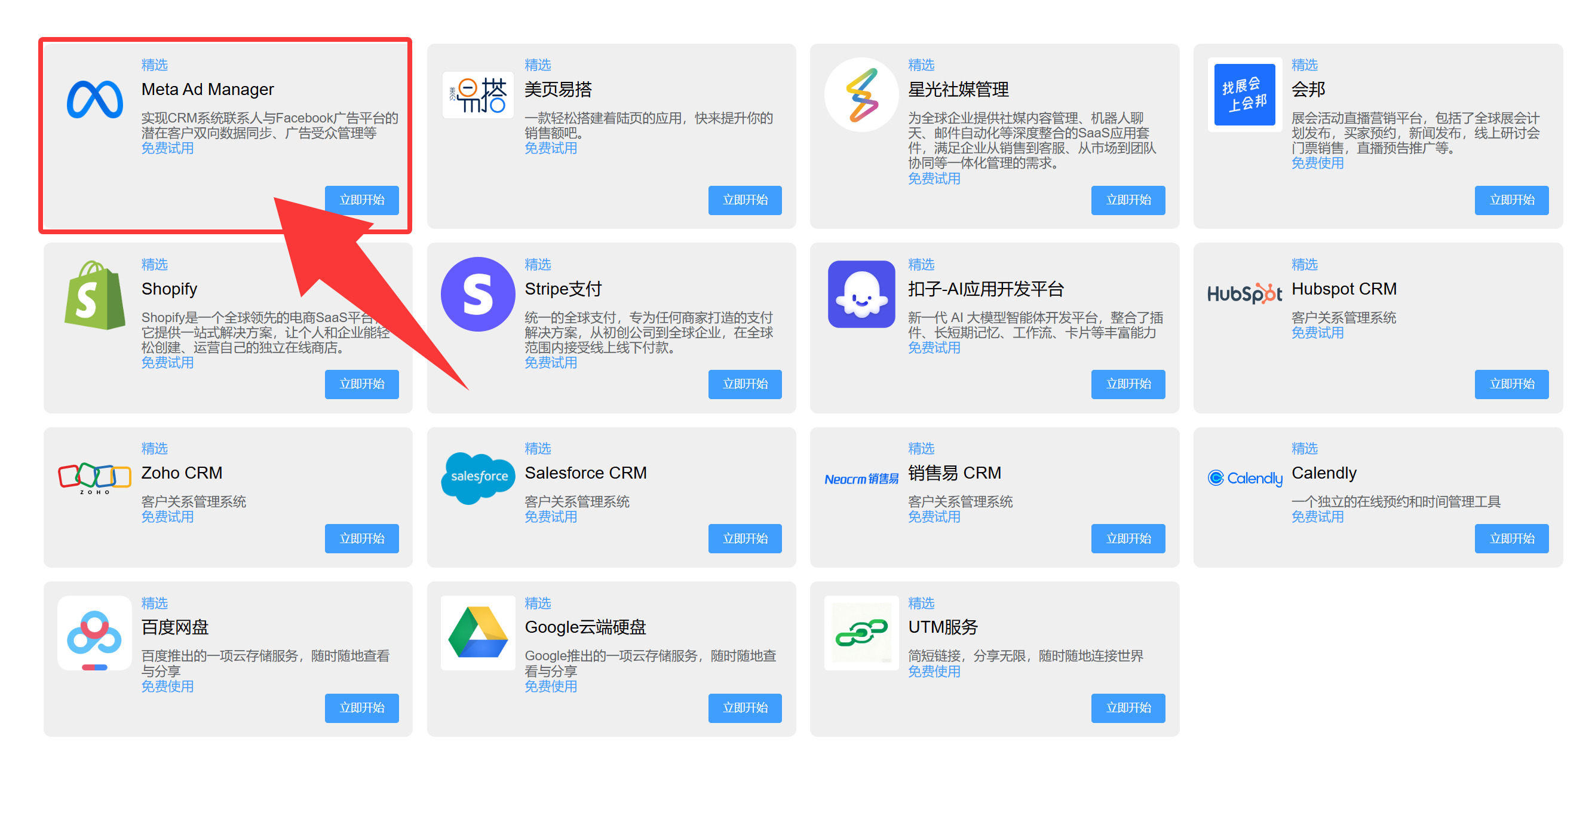
Task: Click the Google Drive triangle logo
Action: (477, 633)
